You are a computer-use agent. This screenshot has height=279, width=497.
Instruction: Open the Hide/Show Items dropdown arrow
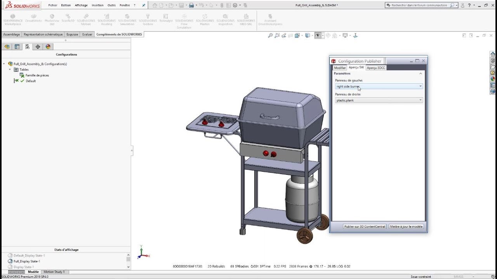322,36
